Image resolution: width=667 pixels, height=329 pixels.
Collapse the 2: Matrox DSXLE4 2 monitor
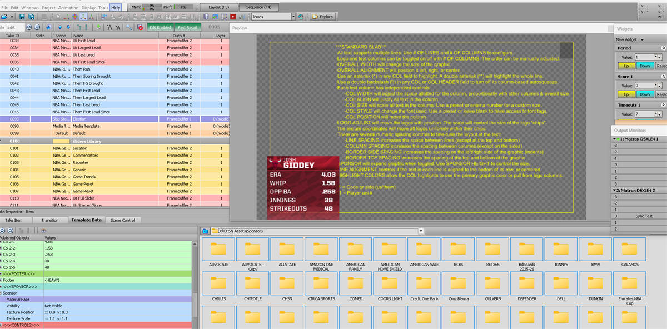[614, 191]
